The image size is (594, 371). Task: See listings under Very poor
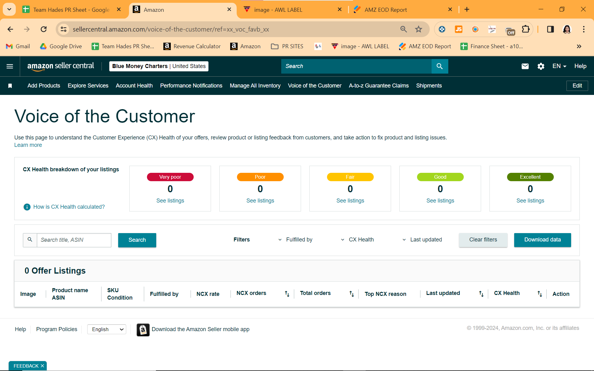pos(170,201)
